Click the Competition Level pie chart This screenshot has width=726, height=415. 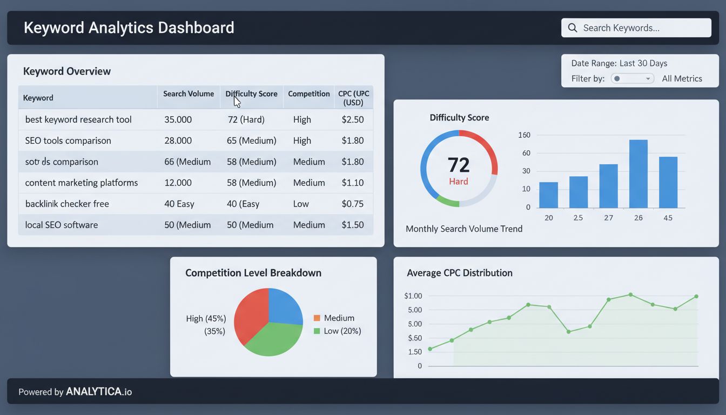[268, 322]
